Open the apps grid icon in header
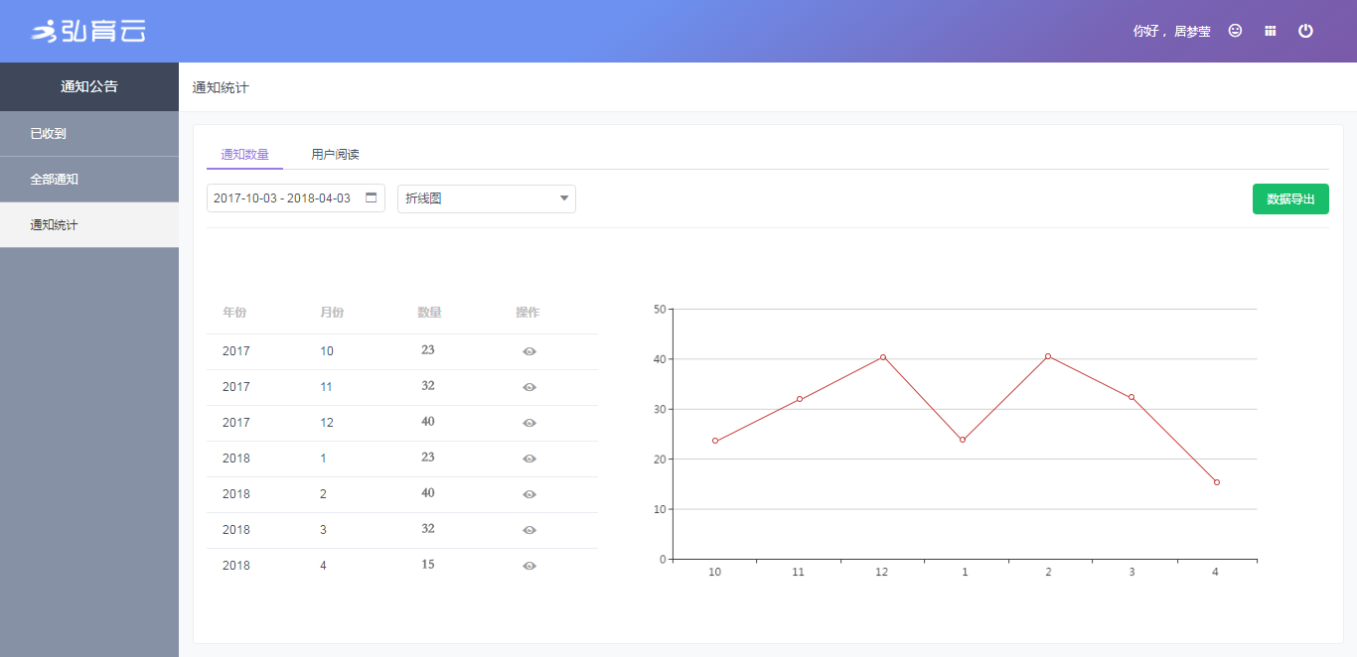1357x657 pixels. (x=1270, y=31)
